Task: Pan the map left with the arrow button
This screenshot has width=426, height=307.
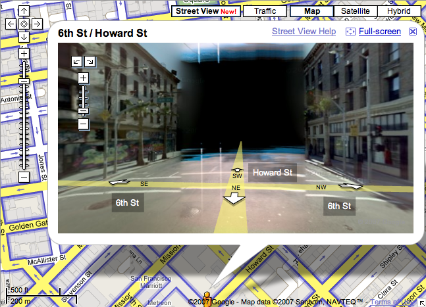Action: [x=11, y=24]
